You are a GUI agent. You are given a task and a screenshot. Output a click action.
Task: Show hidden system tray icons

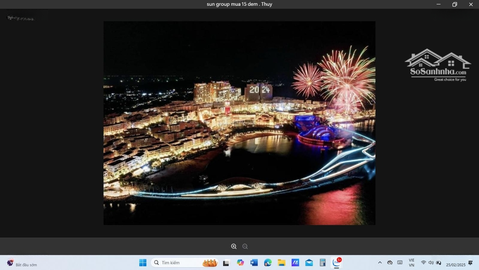click(380, 262)
